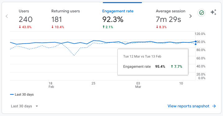Click the 7m 29s session duration value
The image size is (223, 116).
[x=168, y=19]
